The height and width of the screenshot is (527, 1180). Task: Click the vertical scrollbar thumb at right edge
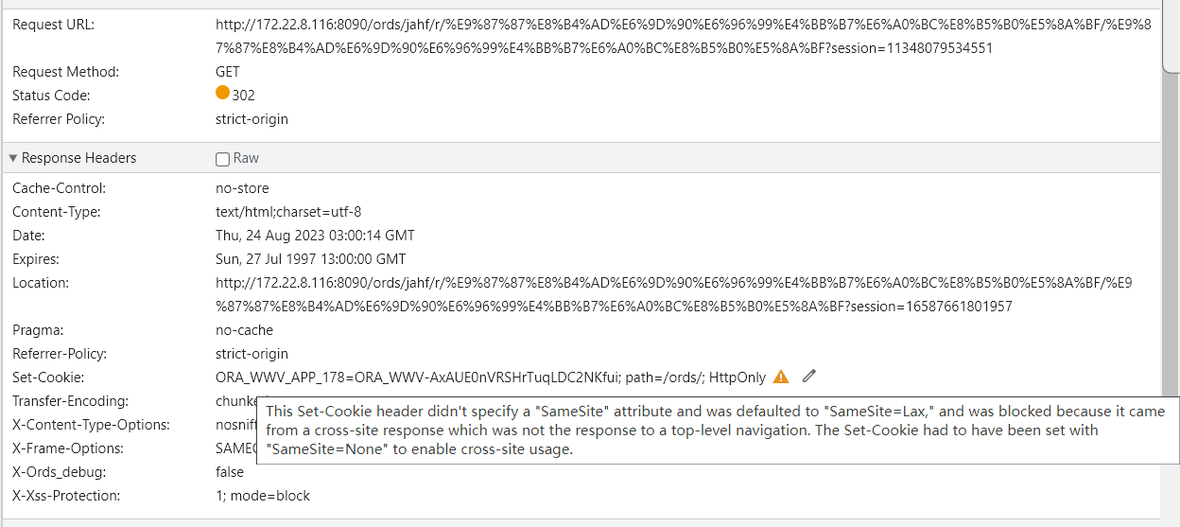[1171, 36]
